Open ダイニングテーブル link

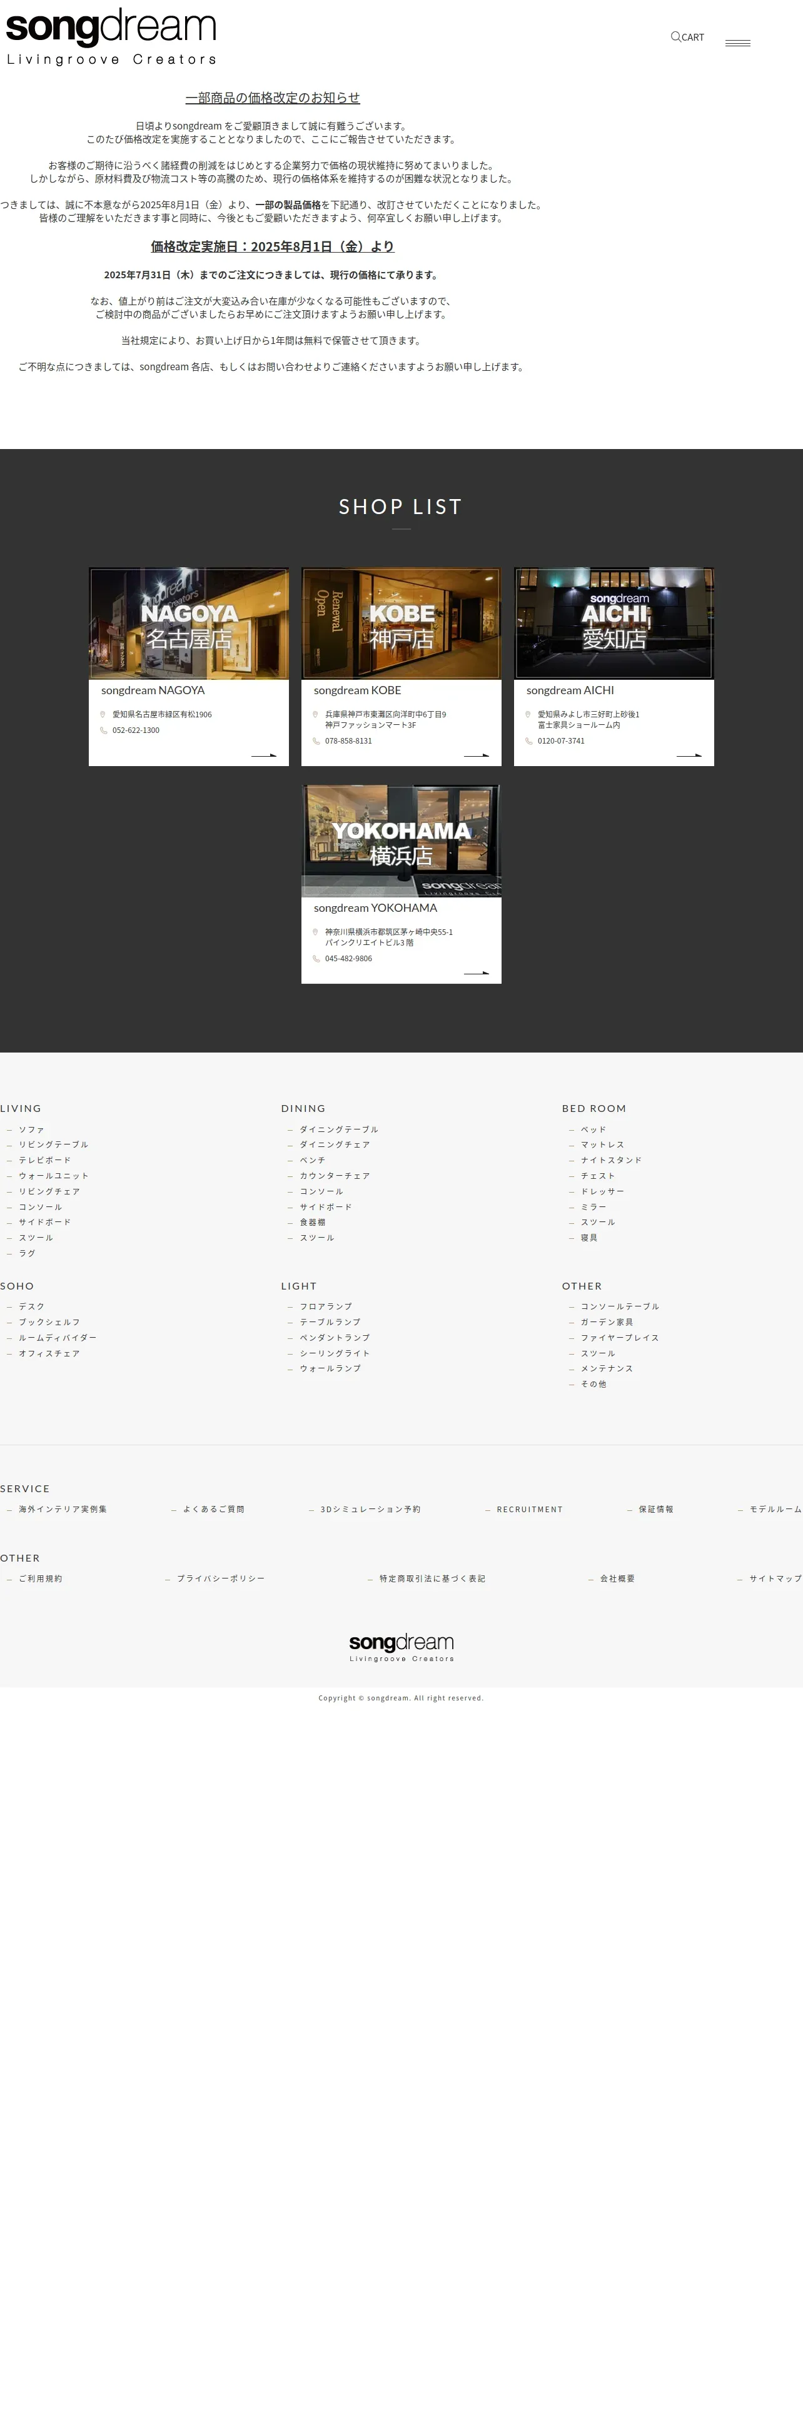[338, 1129]
